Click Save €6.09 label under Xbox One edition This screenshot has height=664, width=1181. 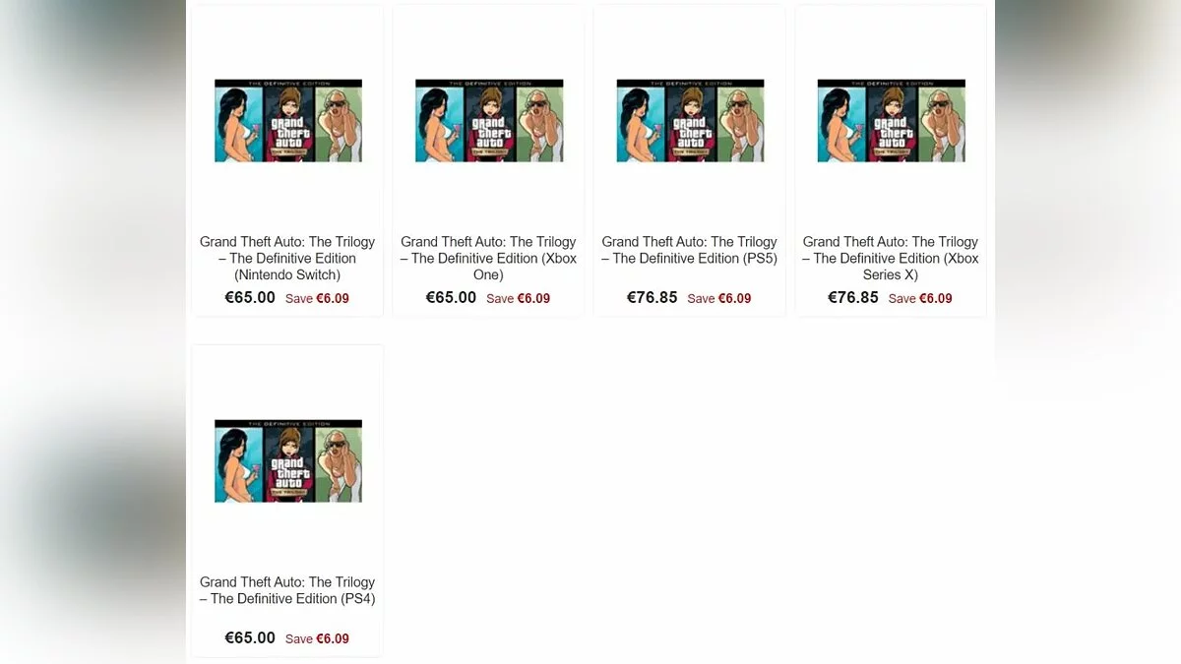pyautogui.click(x=518, y=298)
